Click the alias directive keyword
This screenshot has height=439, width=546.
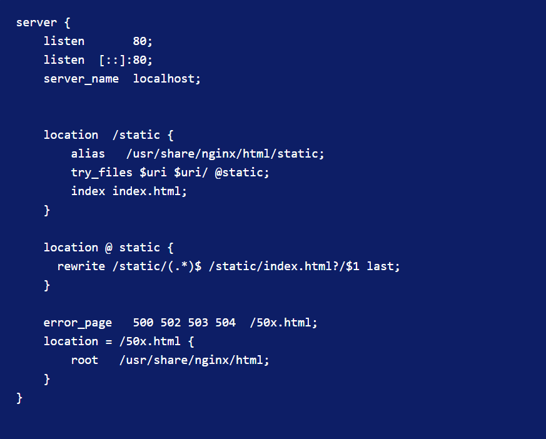point(88,154)
